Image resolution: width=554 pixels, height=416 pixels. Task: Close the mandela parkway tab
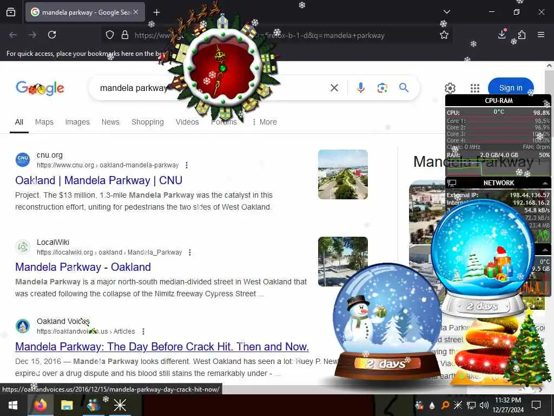click(136, 12)
